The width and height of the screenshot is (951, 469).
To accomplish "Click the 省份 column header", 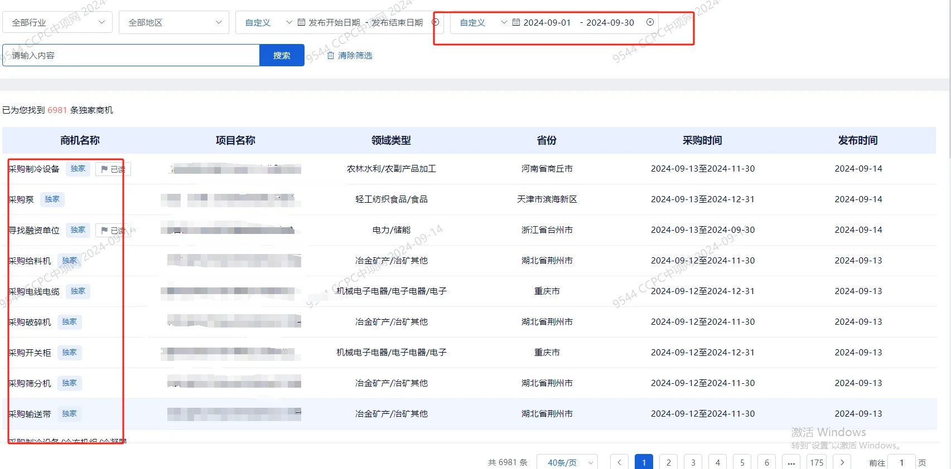I will click(x=547, y=140).
